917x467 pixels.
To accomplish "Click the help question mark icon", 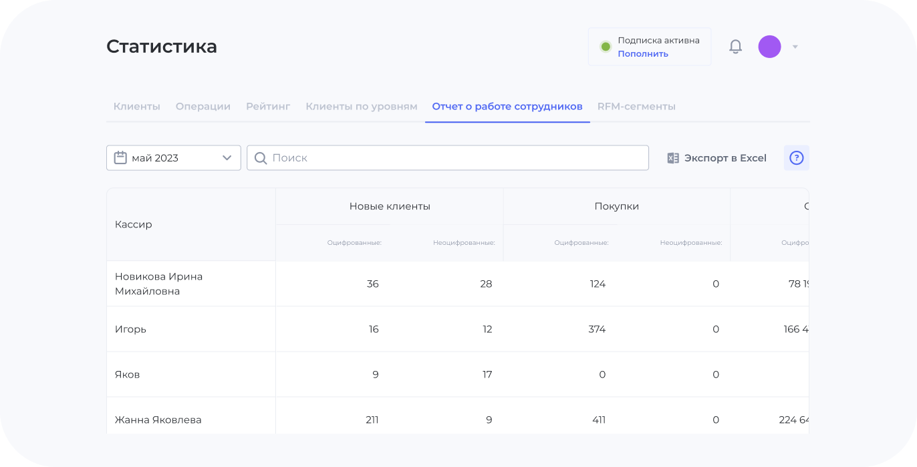I will (x=796, y=158).
